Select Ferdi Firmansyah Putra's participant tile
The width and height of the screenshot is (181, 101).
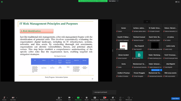click(171, 55)
